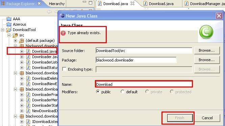This screenshot has height=126, width=225.
Task: Click the Cancel button
Action: tap(207, 118)
